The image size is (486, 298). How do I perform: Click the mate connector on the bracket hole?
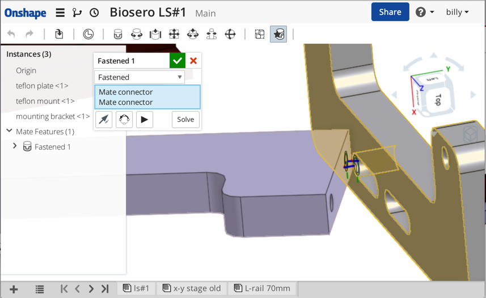point(356,165)
